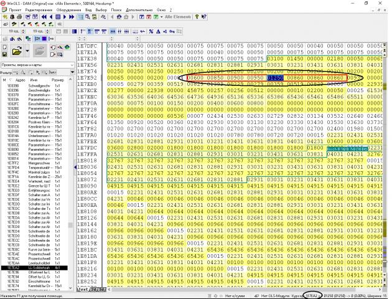Click the green globe icon in project panel

[67, 47]
